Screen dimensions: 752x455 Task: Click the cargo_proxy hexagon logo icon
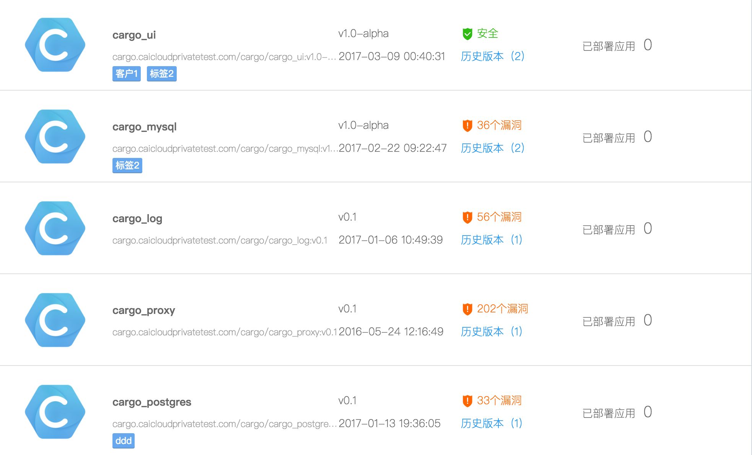pyautogui.click(x=55, y=320)
